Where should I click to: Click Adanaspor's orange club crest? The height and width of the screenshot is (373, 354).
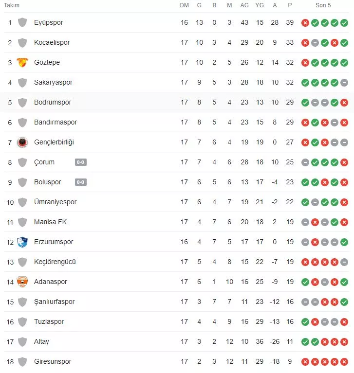tap(22, 282)
